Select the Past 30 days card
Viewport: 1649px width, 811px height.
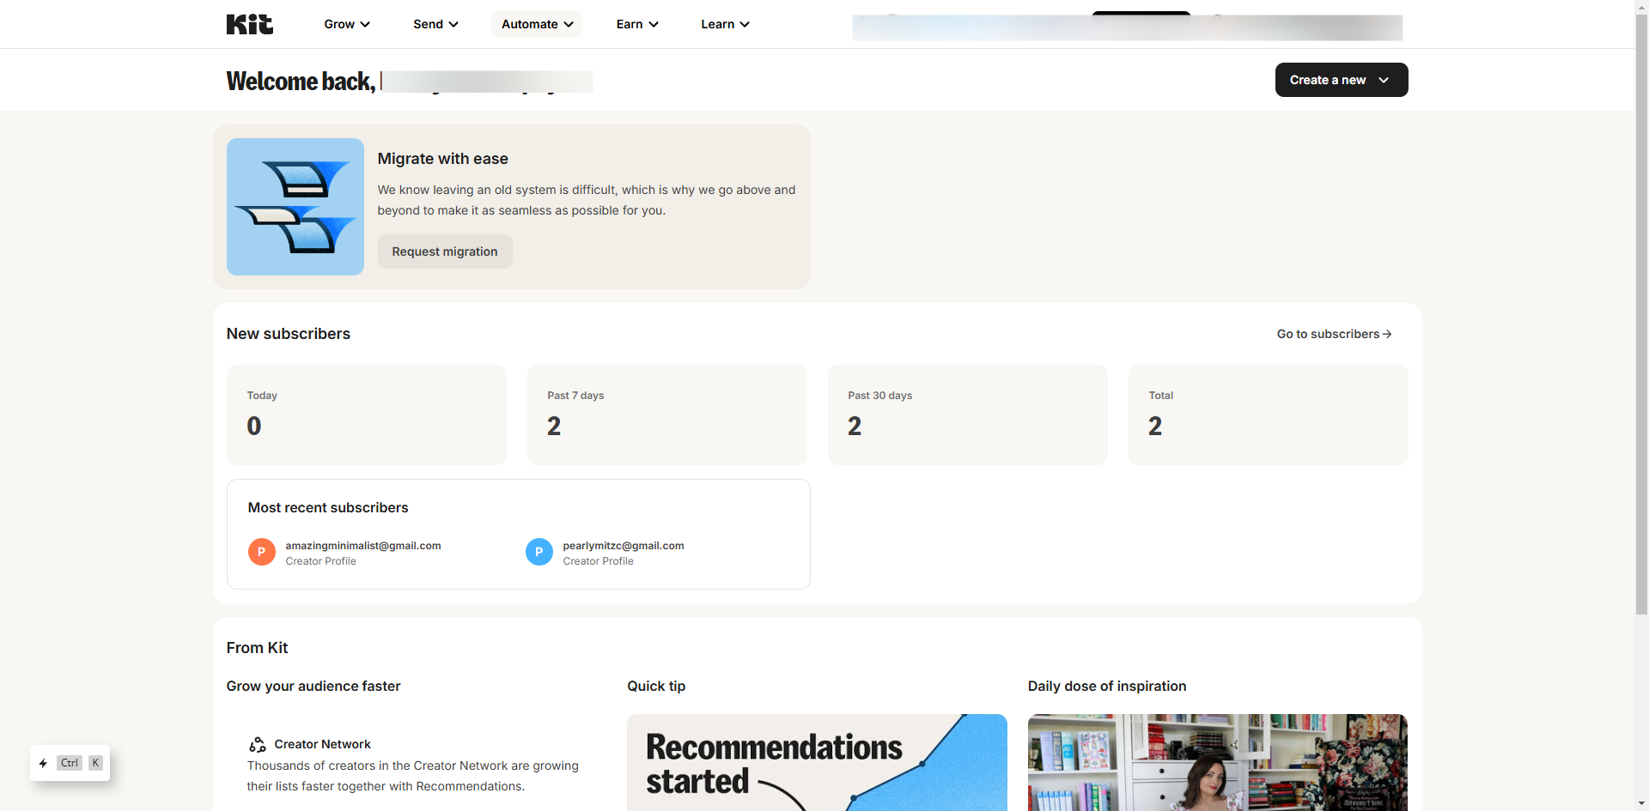pos(968,415)
